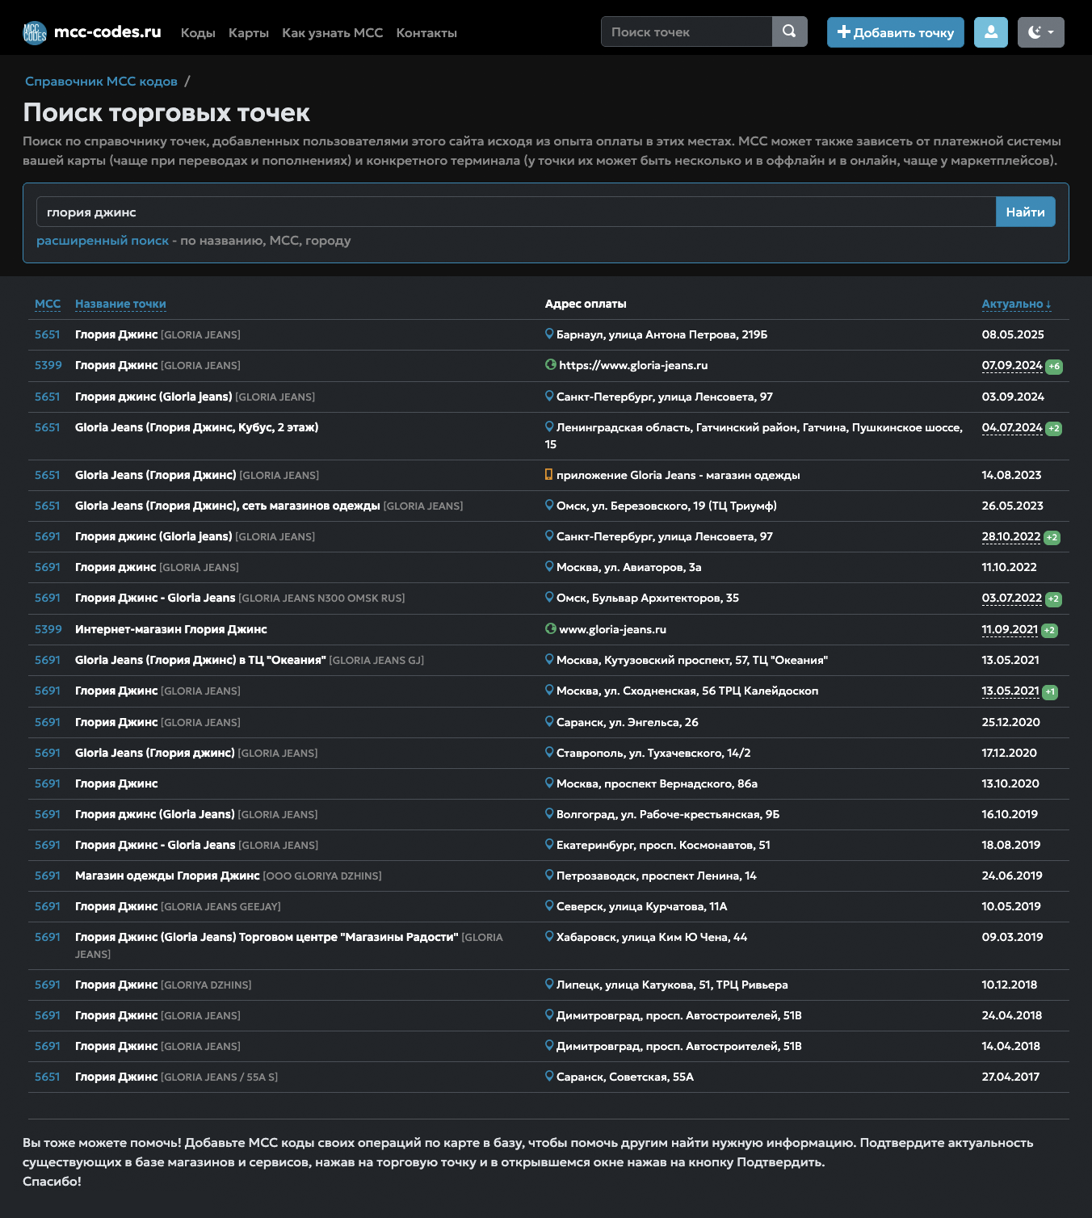The image size is (1092, 1218).
Task: Click map pin icon for Саранск, Советская, 55А
Action: [549, 1076]
